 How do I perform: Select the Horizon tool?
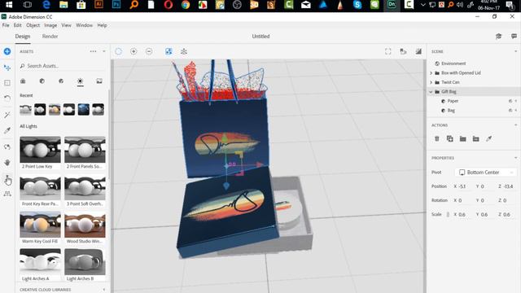(x=7, y=194)
